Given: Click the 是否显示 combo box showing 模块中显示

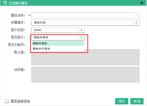Looking at the screenshot, I should [x=58, y=37].
